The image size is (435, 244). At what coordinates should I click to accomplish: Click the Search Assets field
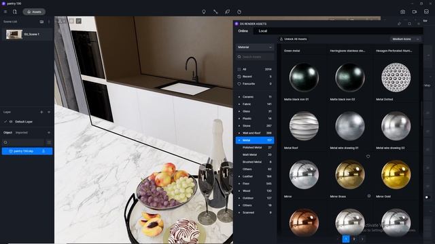pos(255,57)
